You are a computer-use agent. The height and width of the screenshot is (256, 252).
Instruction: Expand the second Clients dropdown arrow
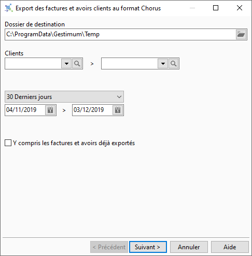coord(163,64)
